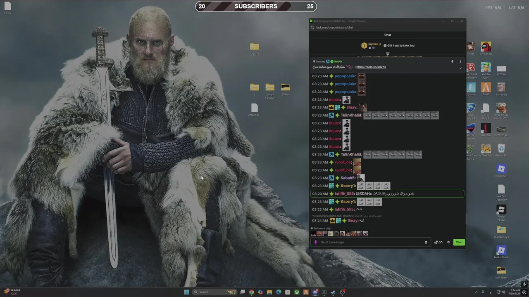
Task: Click the Windows Start button
Action: tap(186, 292)
